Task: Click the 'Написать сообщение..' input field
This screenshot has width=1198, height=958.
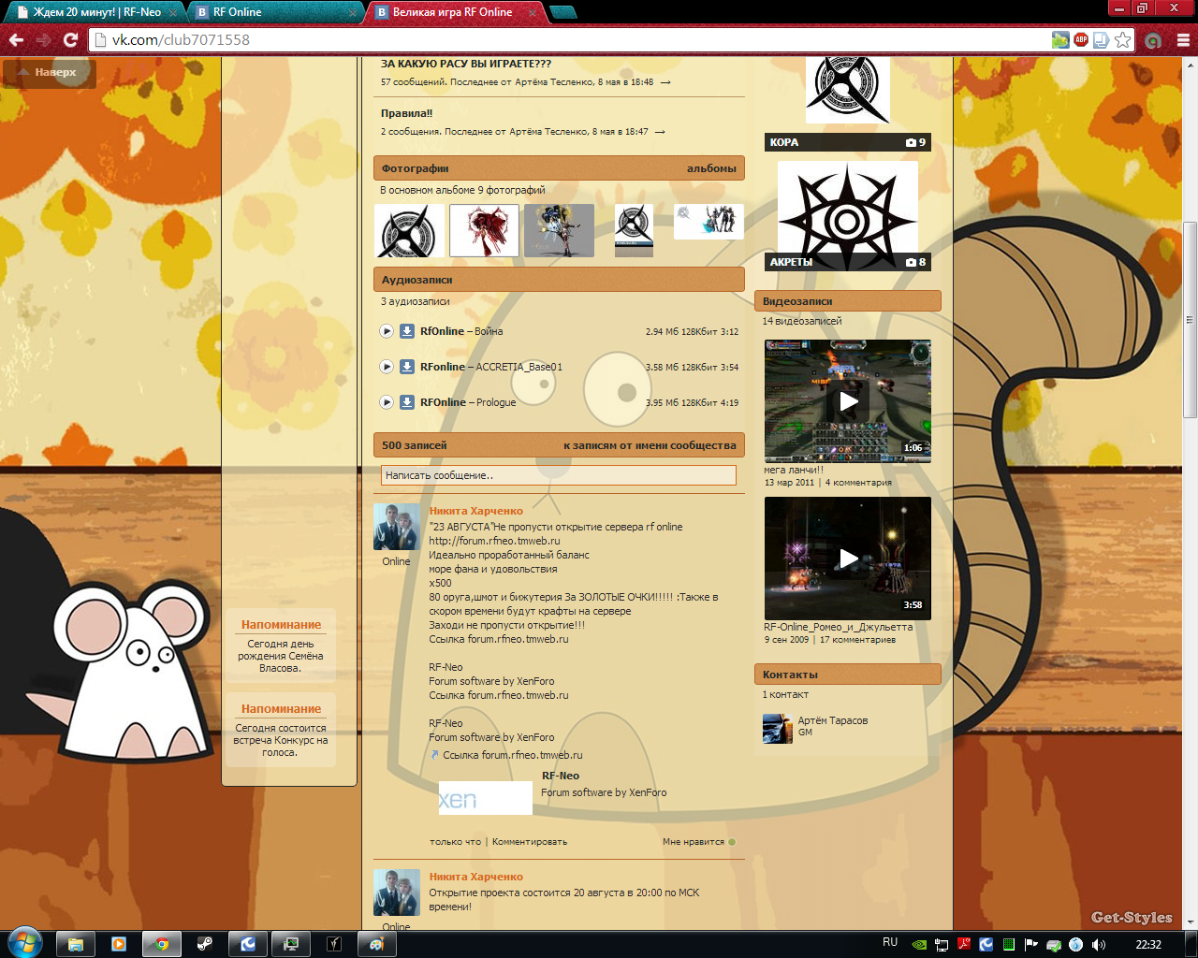Action: pos(559,475)
